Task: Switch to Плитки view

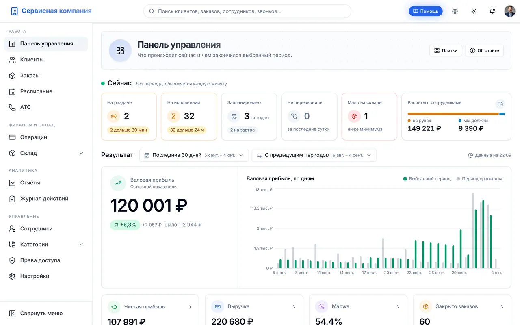Action: [446, 50]
